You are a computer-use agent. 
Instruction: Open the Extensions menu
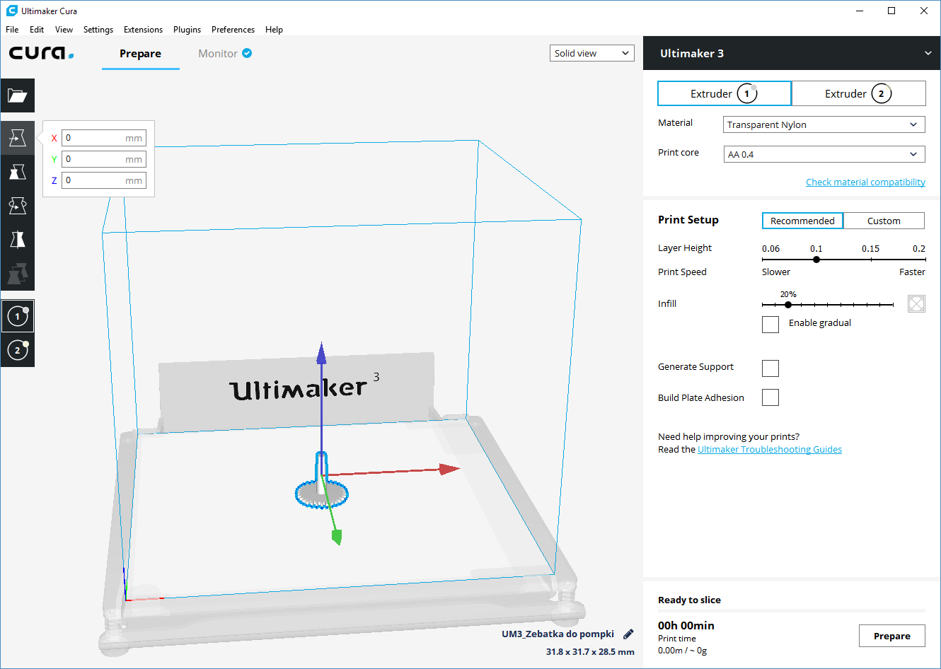coord(143,30)
